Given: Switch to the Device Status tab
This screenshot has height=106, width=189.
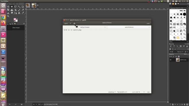Looking at the screenshot, I should click(x=10, y=24).
